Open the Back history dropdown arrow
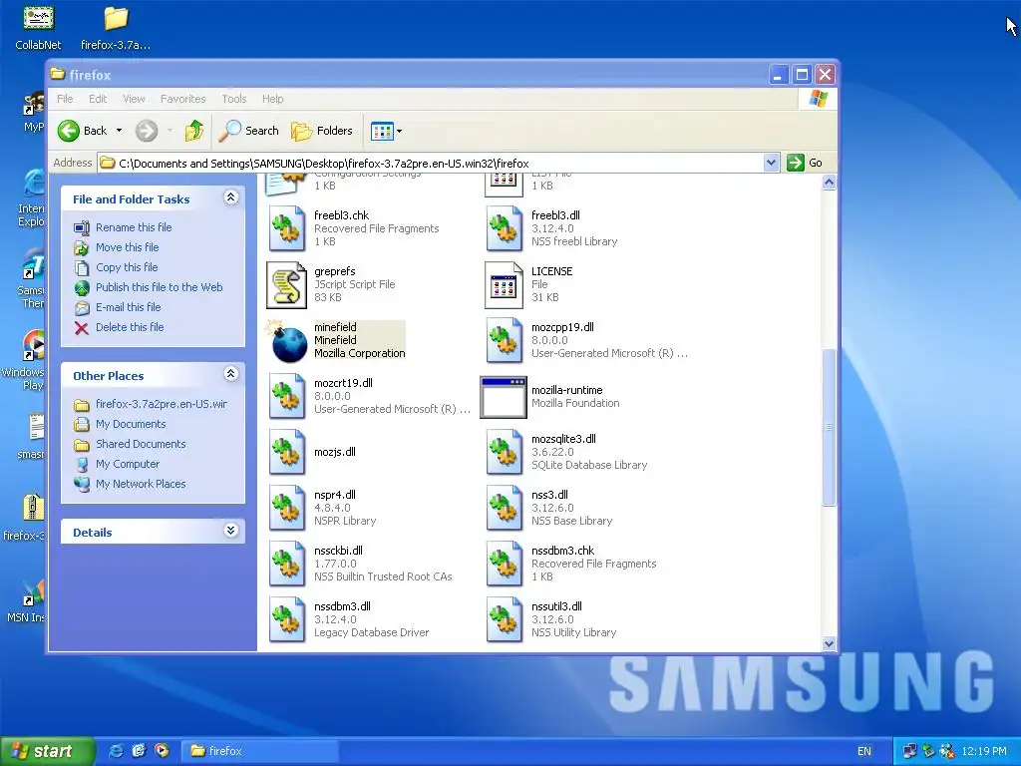 (x=120, y=131)
